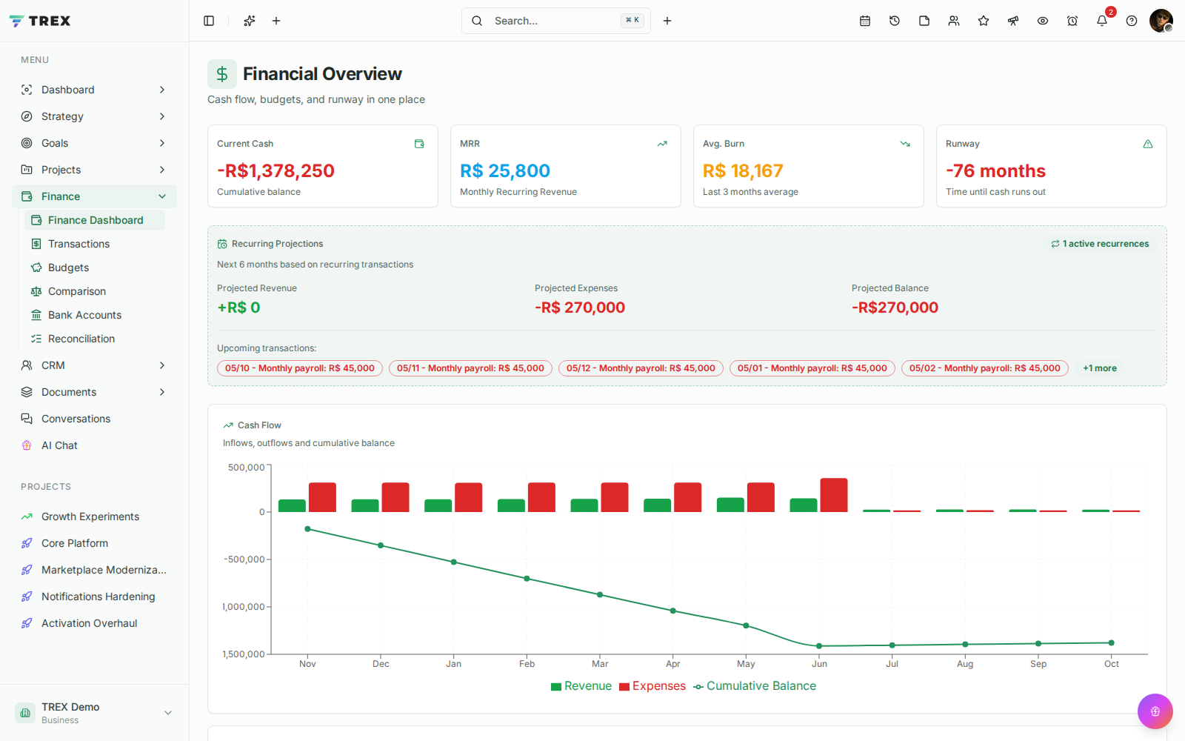Click the 1 active recurrences badge
The image size is (1185, 741).
coord(1100,244)
